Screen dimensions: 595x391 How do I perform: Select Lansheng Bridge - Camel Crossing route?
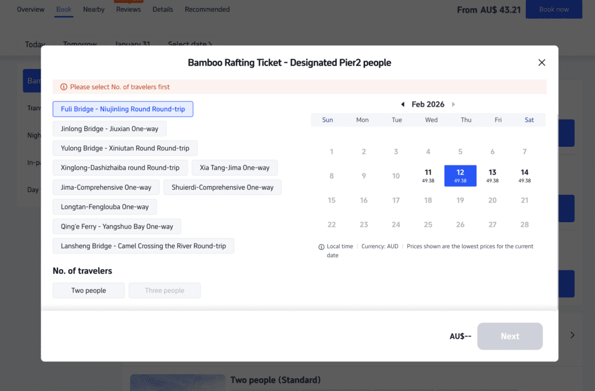[143, 246]
